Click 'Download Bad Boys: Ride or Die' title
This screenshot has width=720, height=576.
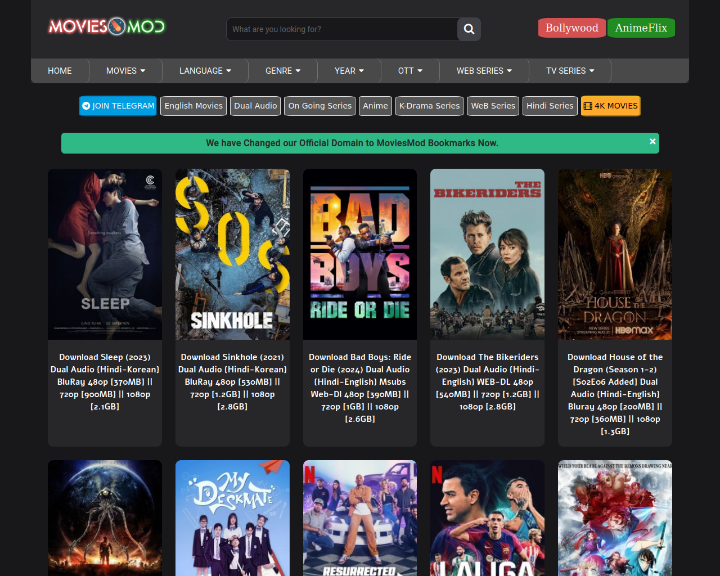360,388
